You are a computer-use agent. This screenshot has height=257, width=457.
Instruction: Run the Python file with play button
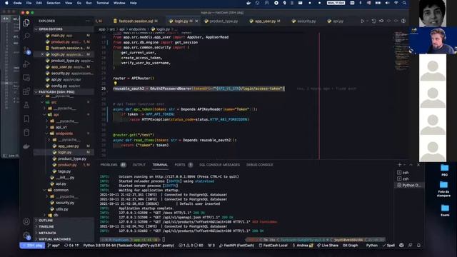coord(362,21)
